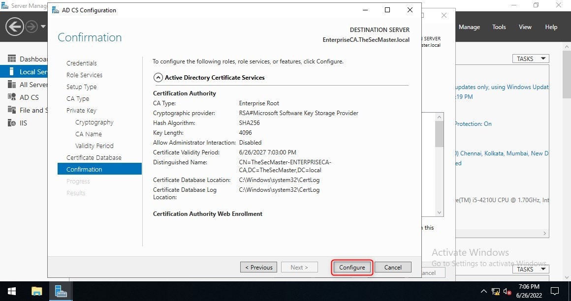Open navigation history dropdown arrow
Viewport: 571px width, 301px height.
point(43,27)
